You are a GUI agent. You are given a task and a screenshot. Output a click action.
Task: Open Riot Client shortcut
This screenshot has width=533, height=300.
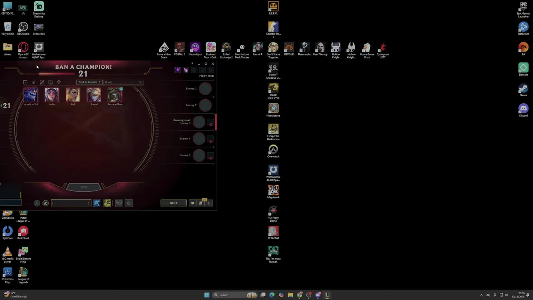point(23,233)
